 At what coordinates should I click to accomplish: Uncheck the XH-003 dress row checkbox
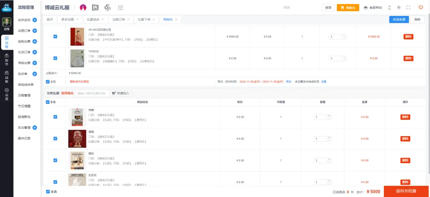(x=55, y=37)
